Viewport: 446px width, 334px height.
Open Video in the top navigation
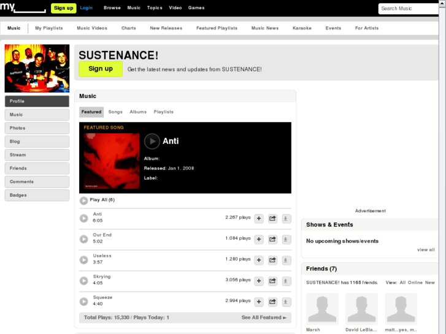click(x=175, y=8)
